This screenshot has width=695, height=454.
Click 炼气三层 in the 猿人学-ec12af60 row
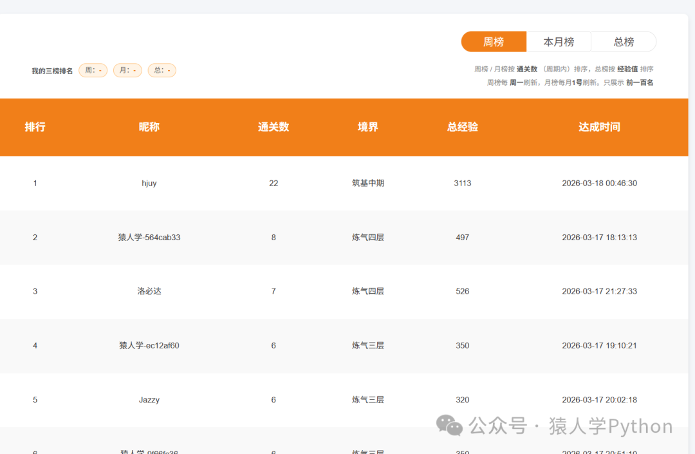point(368,345)
